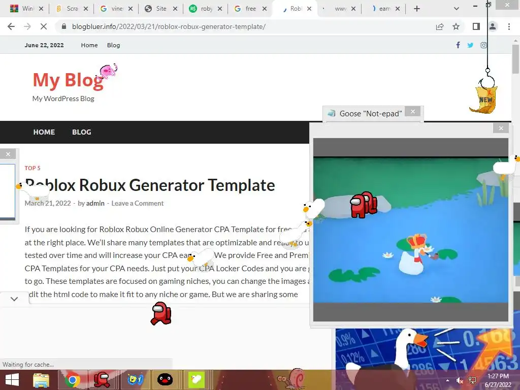Open the green goose taskbar app

(x=196, y=380)
